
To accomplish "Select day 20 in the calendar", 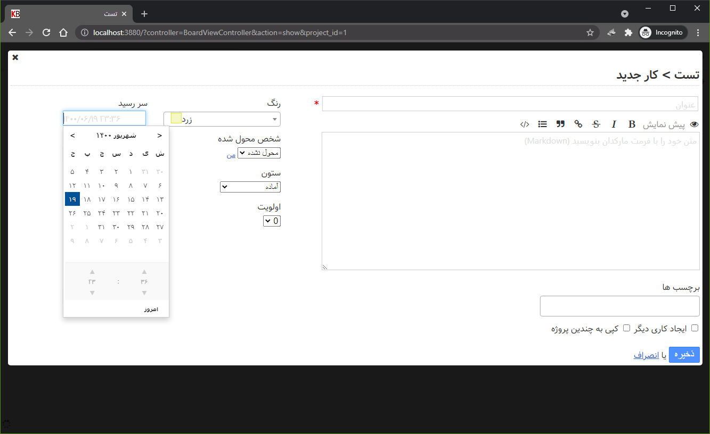I will (160, 213).
